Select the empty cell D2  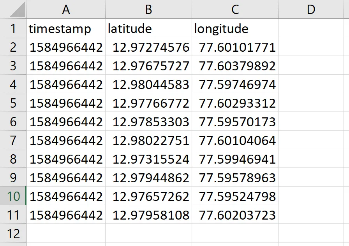click(x=310, y=47)
